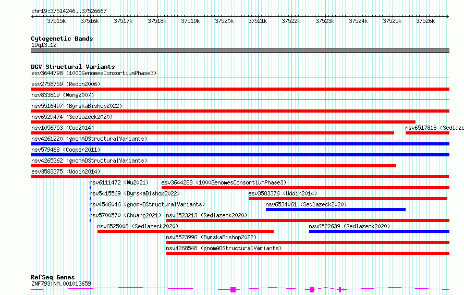Click the 37518k ruler position
Image resolution: width=464 pixels, height=295 pixels.
pyautogui.click(x=157, y=21)
